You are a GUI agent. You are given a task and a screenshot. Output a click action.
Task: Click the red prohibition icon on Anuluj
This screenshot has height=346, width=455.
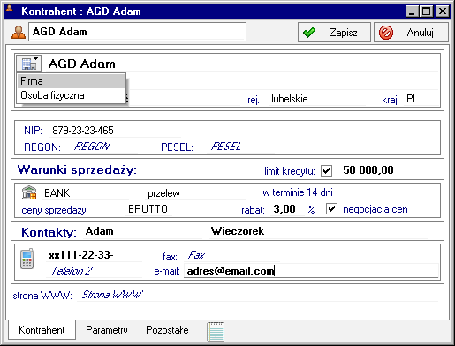coord(386,33)
